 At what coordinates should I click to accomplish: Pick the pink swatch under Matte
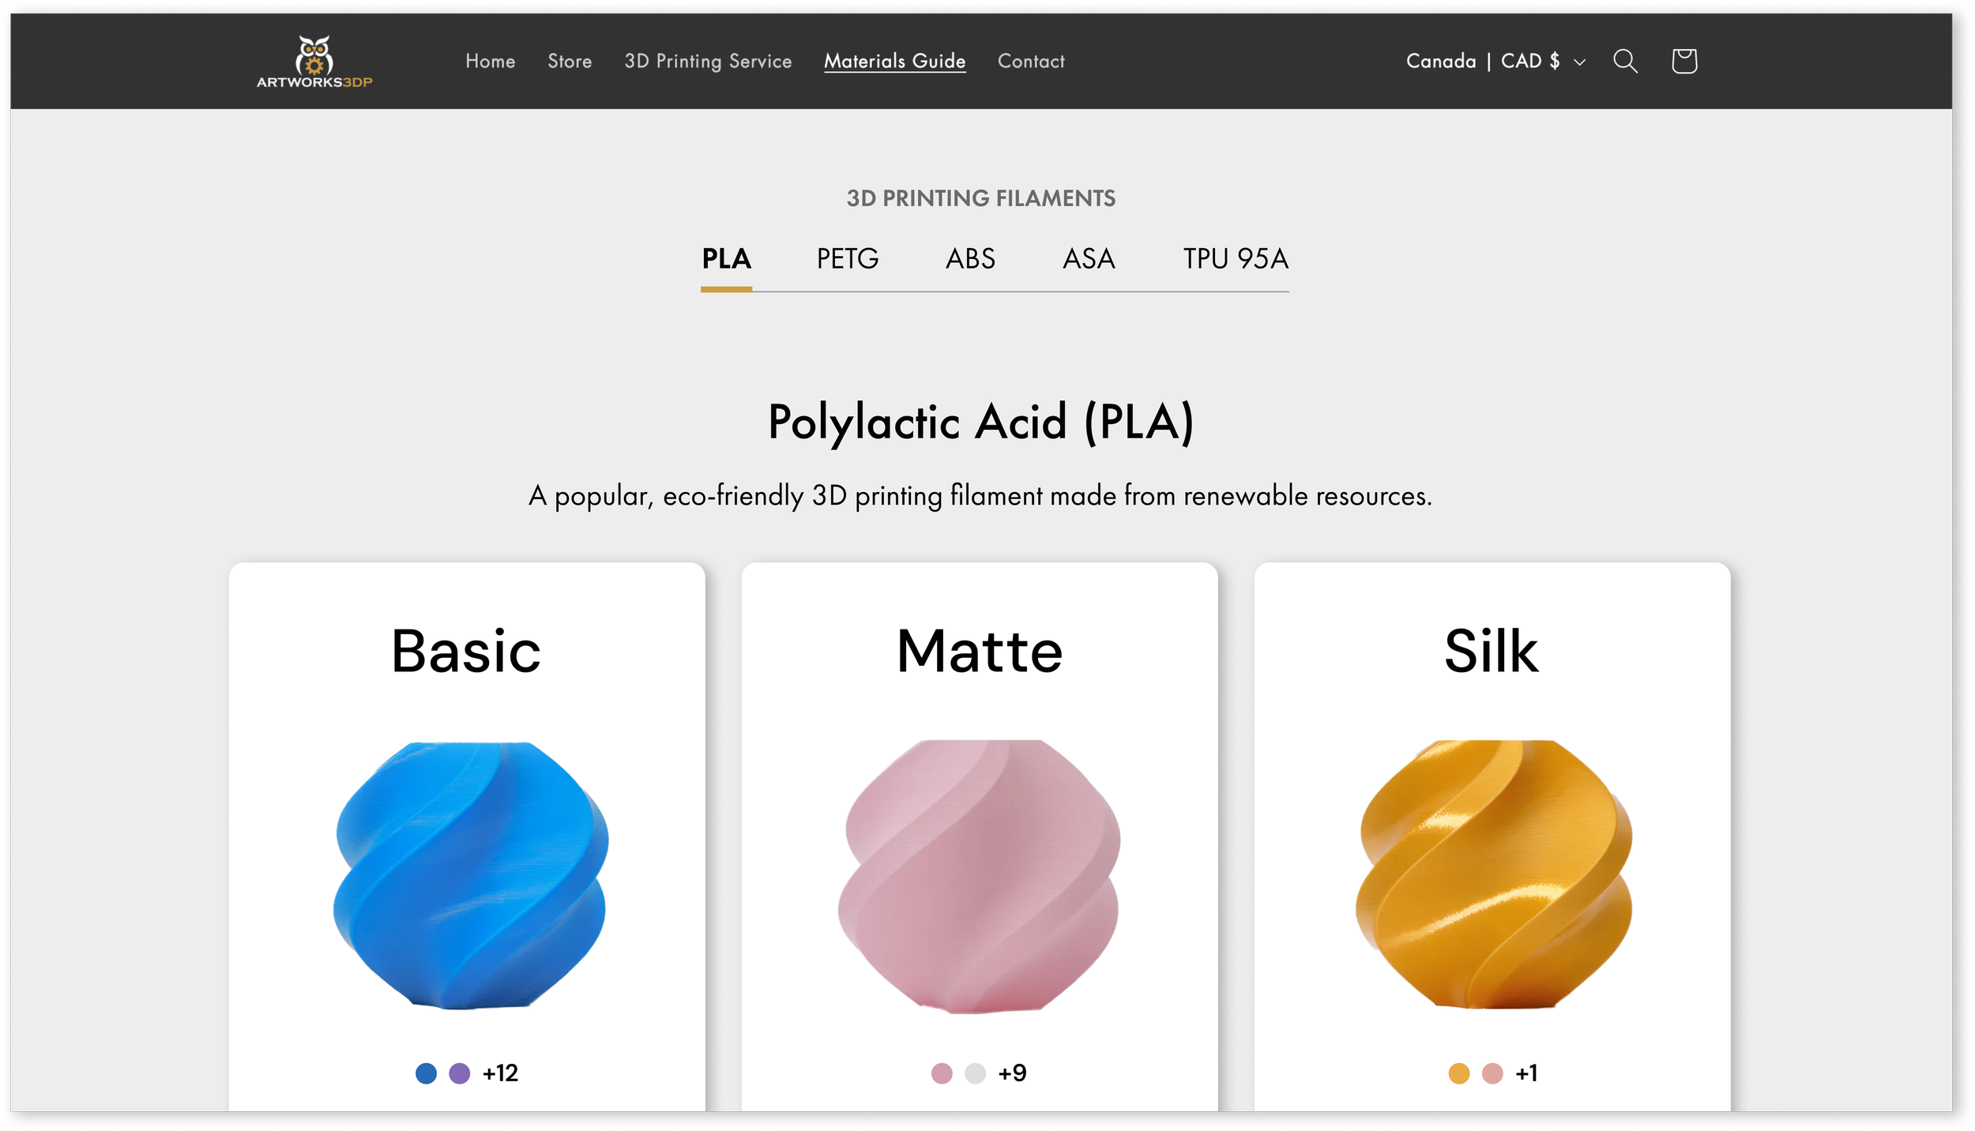pos(942,1073)
